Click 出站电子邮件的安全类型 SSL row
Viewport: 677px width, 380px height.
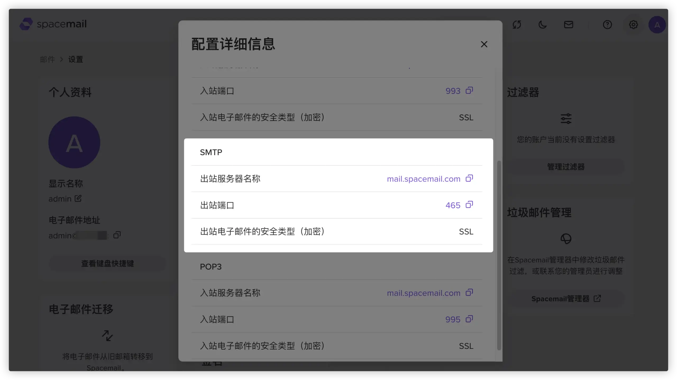tap(337, 231)
